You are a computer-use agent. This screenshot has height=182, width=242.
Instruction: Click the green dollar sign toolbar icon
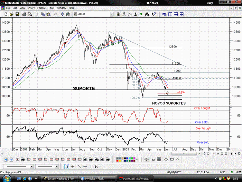[x=141, y=14]
